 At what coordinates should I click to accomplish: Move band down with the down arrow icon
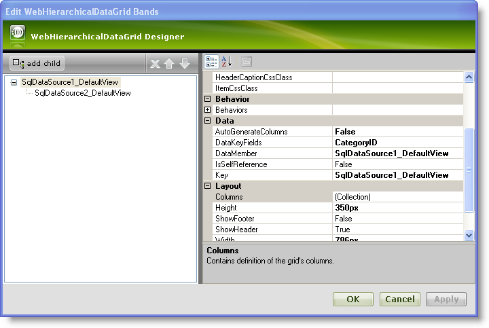[x=184, y=64]
